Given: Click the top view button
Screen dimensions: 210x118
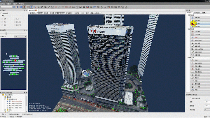Looking at the screenshot, I should click(x=46, y=13).
